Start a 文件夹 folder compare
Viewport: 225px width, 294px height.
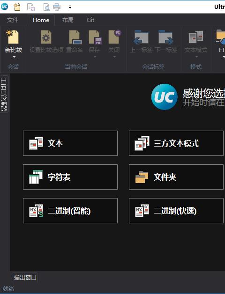pos(176,177)
